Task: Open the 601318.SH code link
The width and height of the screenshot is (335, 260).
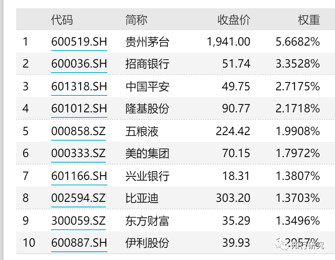Action: (79, 86)
